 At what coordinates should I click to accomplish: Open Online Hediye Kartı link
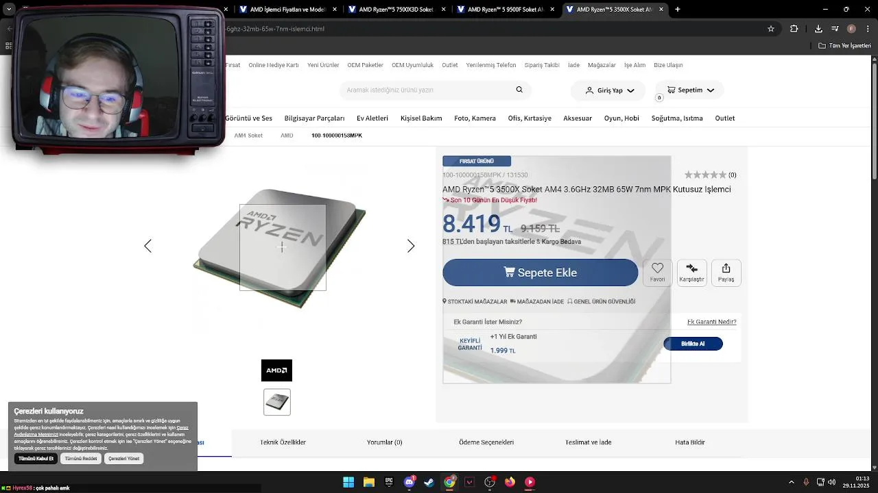[x=273, y=65]
